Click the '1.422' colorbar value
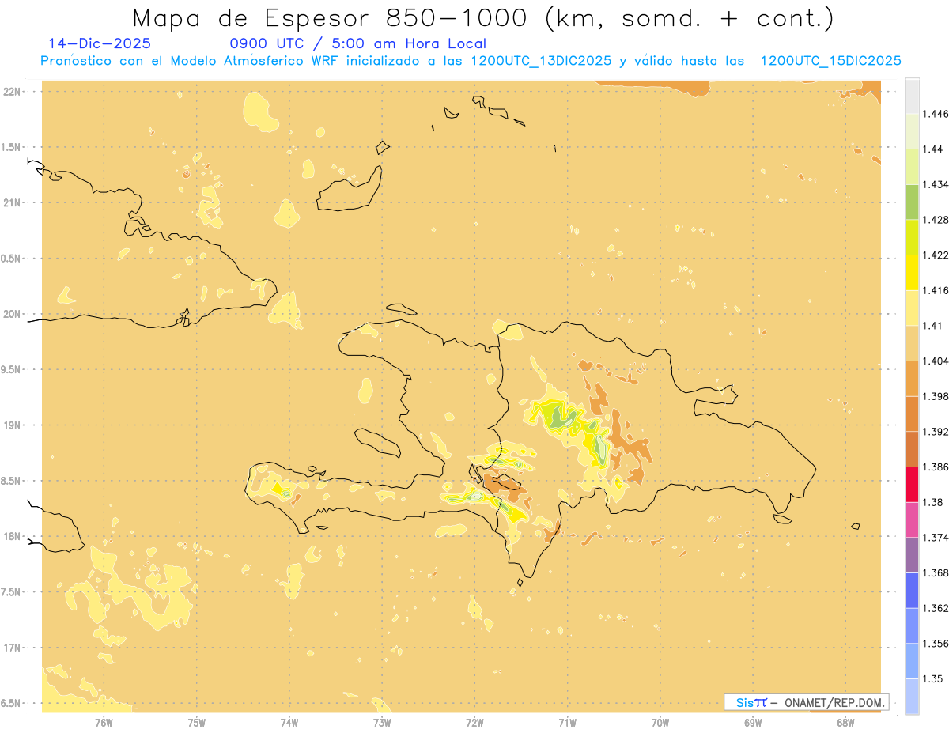The image size is (949, 733). pos(935,255)
